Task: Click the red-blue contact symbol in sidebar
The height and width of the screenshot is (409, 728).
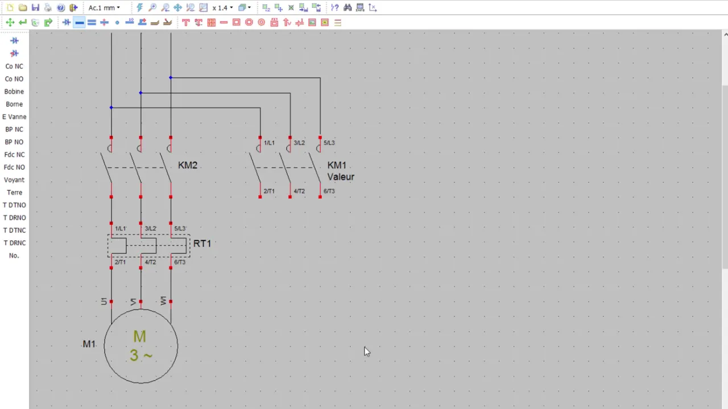Action: (14, 53)
